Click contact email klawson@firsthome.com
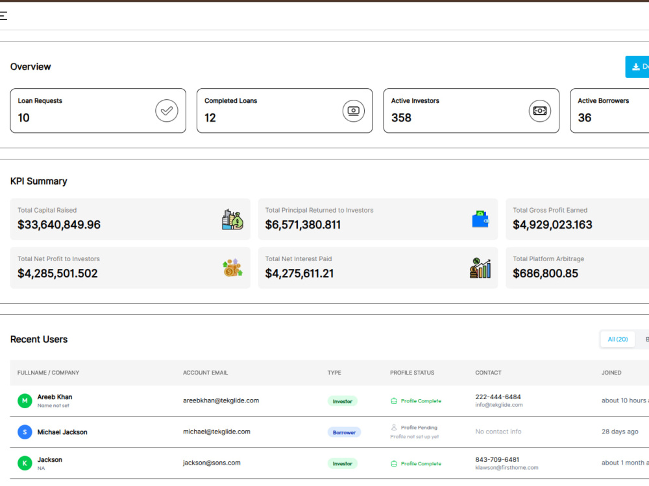The width and height of the screenshot is (649, 486). pos(507,468)
